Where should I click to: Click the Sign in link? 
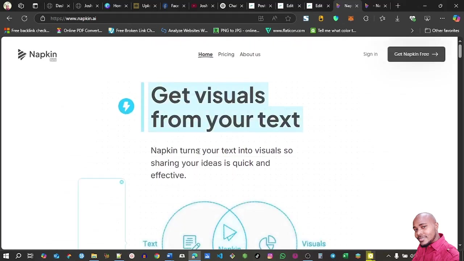click(x=370, y=54)
